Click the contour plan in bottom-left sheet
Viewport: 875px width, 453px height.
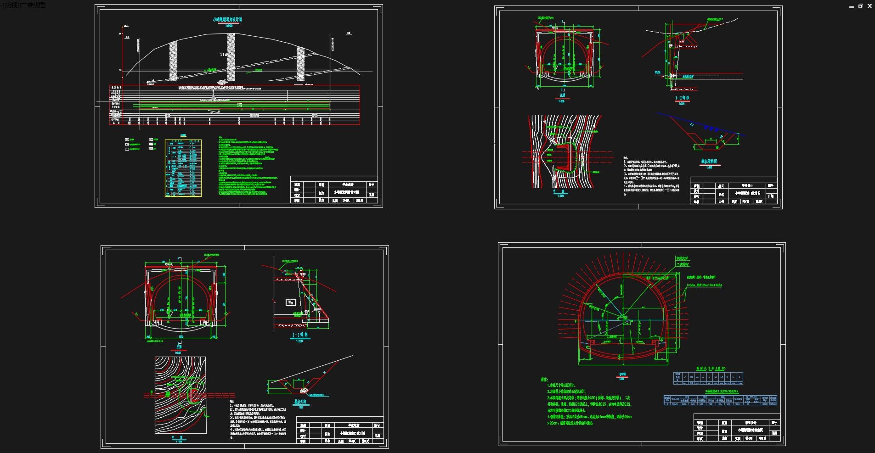click(180, 395)
